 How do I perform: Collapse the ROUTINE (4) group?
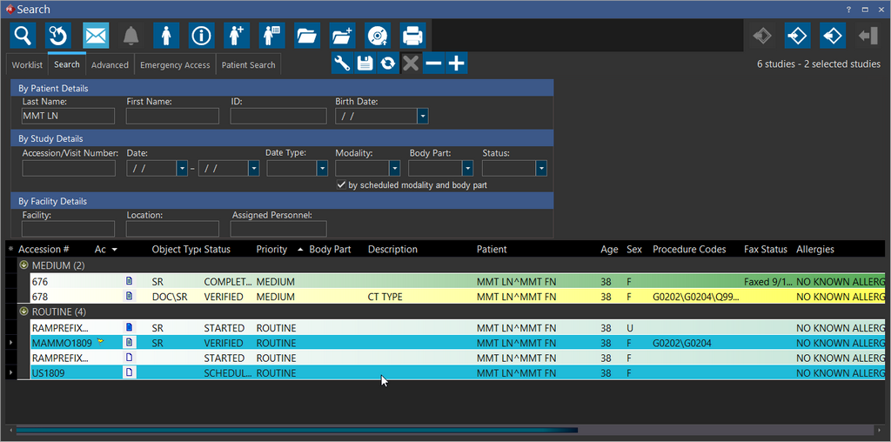click(23, 311)
